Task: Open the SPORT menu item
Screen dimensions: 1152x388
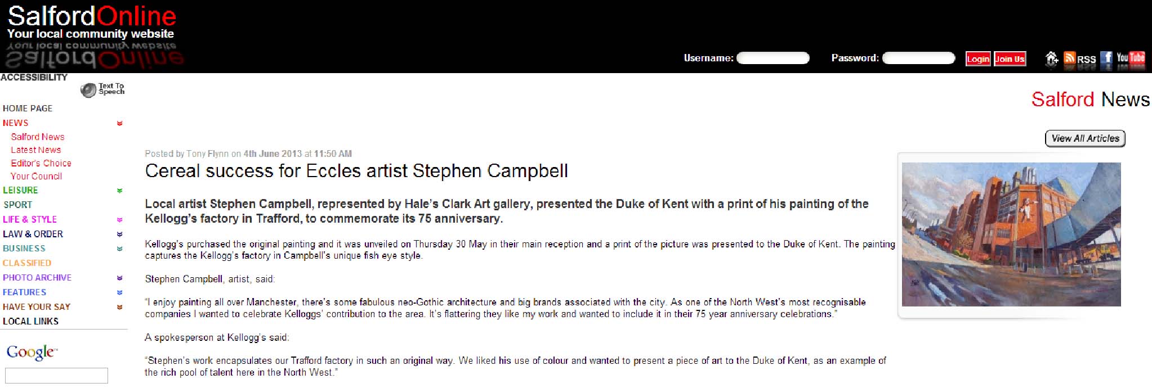Action: coord(18,205)
